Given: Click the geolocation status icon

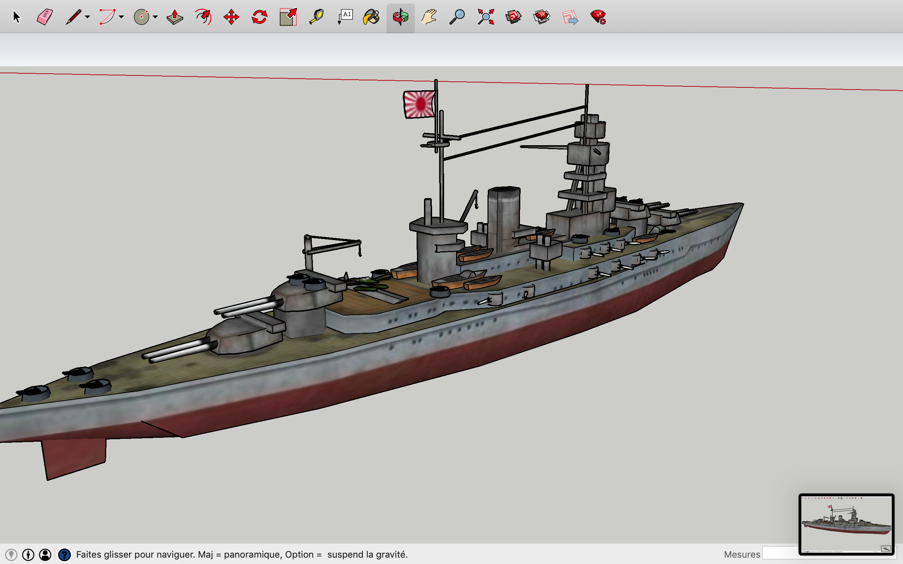Looking at the screenshot, I should [x=11, y=555].
